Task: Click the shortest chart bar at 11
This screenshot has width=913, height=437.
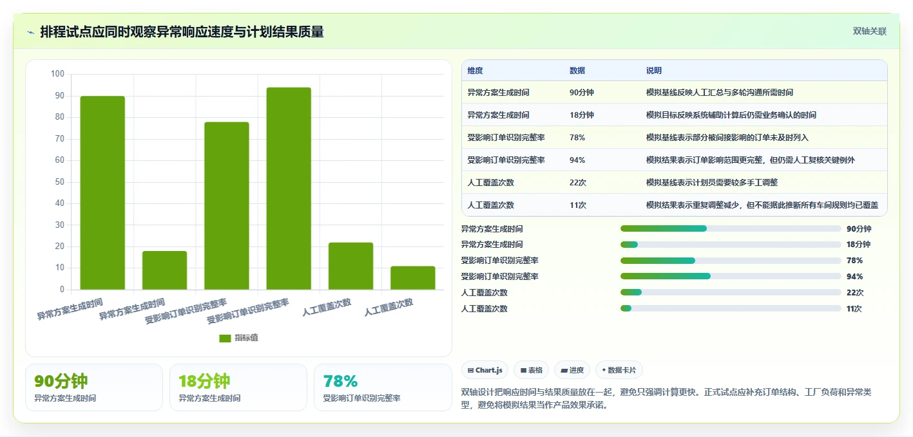Action: coord(413,277)
